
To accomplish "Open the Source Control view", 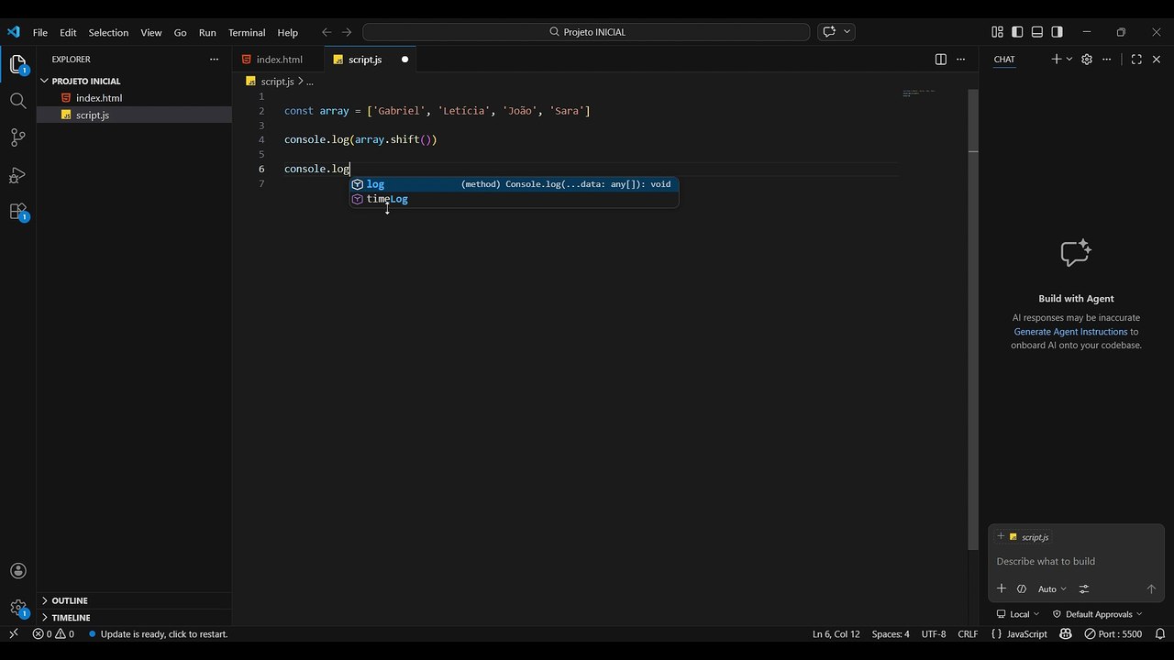I will 17,137.
